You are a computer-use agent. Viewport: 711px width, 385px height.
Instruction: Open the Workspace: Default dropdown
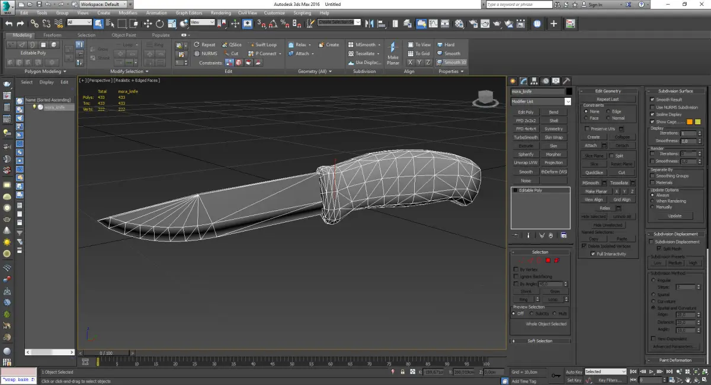pyautogui.click(x=103, y=4)
